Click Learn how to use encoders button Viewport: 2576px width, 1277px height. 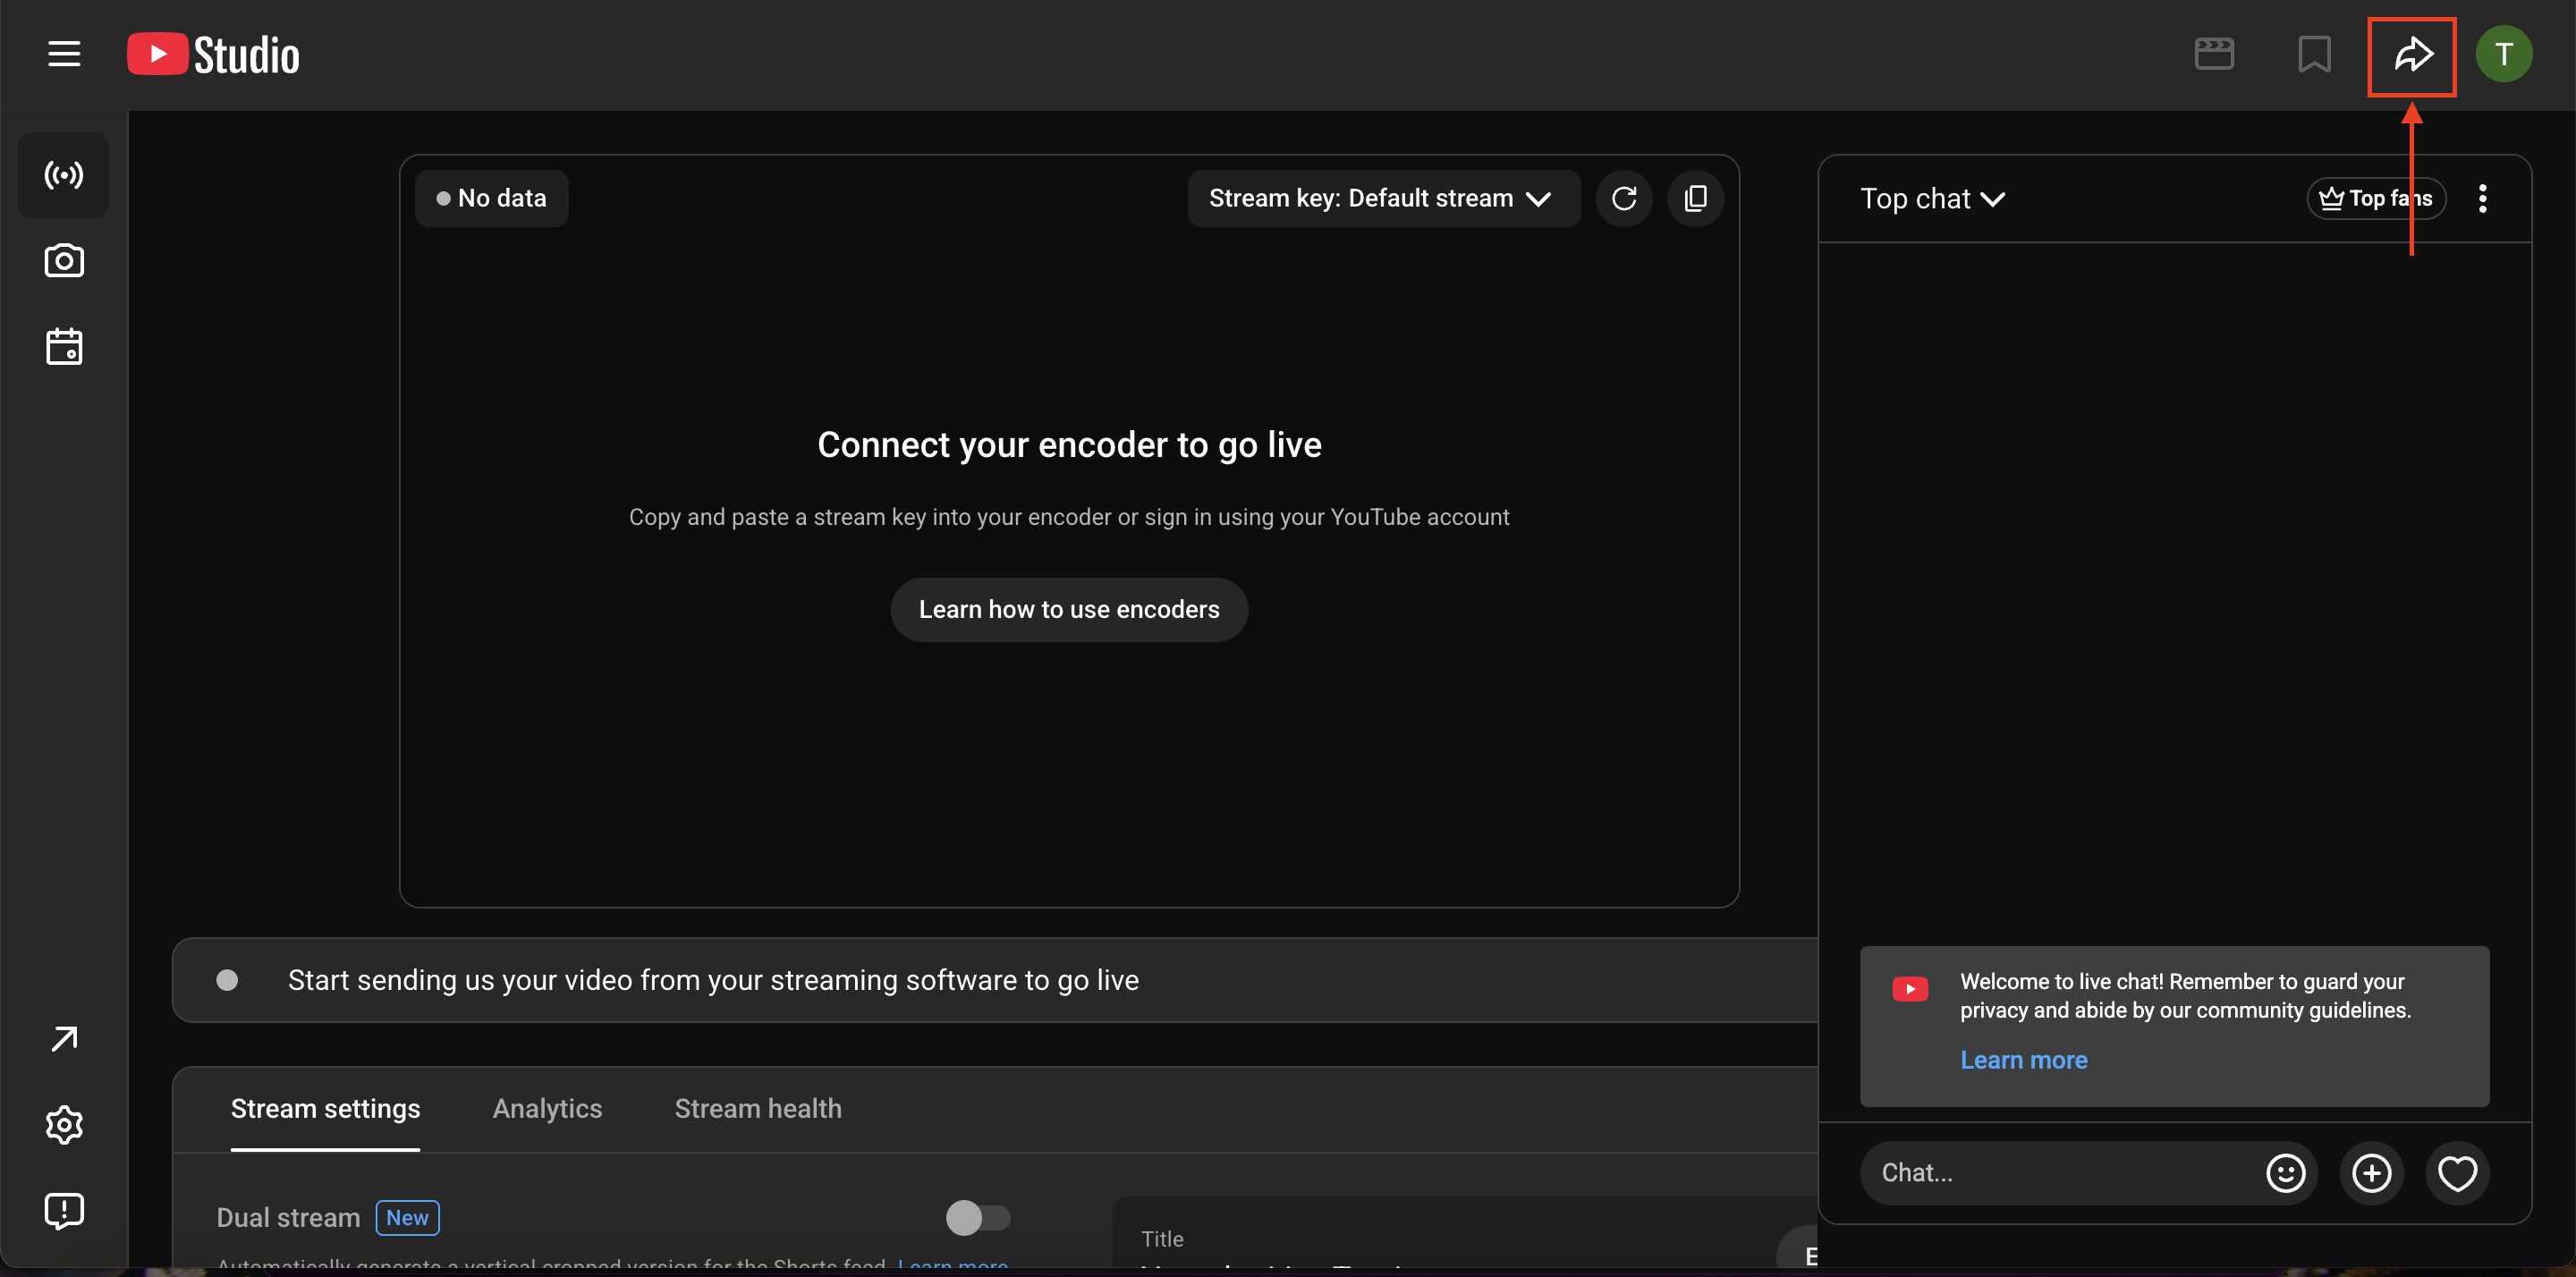coord(1069,609)
